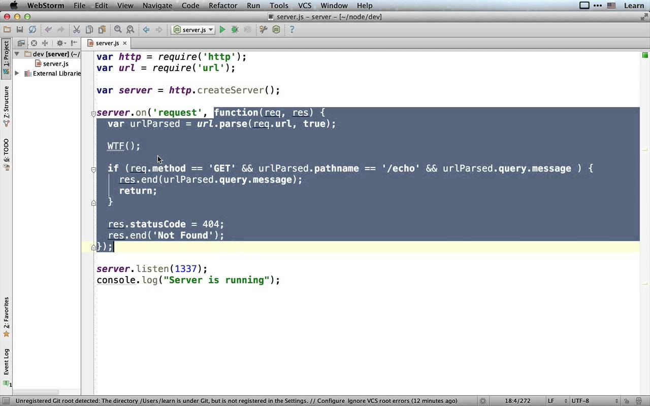Click the Node.js settings icon in the toolbar
650x406 pixels.
(x=276, y=30)
